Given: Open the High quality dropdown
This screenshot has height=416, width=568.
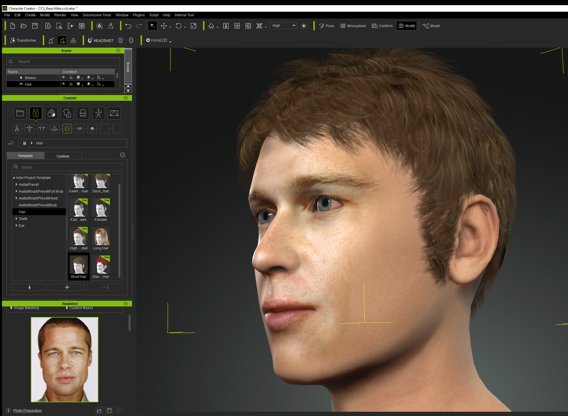Looking at the screenshot, I should pyautogui.click(x=283, y=26).
